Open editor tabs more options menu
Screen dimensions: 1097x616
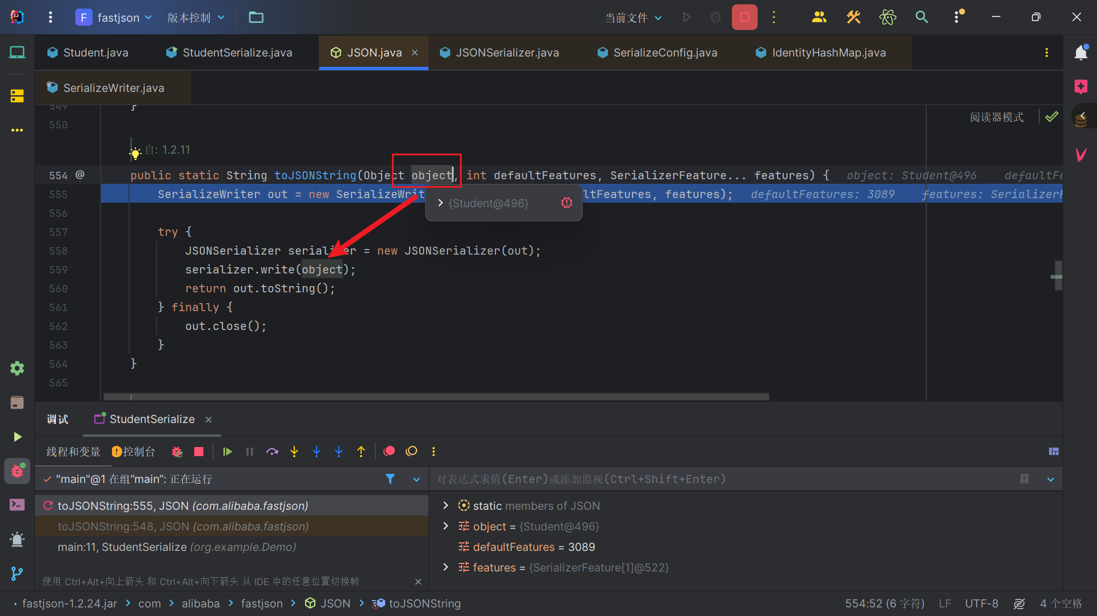[x=1046, y=53]
